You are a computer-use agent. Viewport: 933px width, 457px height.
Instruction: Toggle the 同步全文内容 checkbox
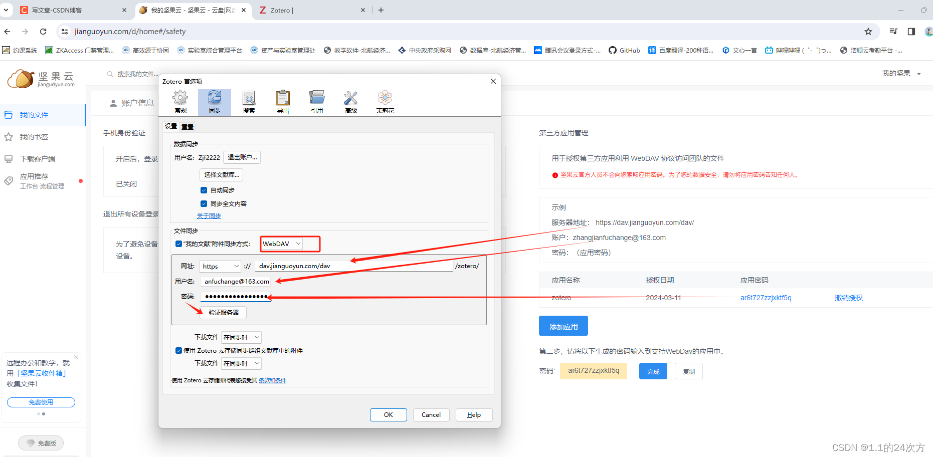(204, 203)
